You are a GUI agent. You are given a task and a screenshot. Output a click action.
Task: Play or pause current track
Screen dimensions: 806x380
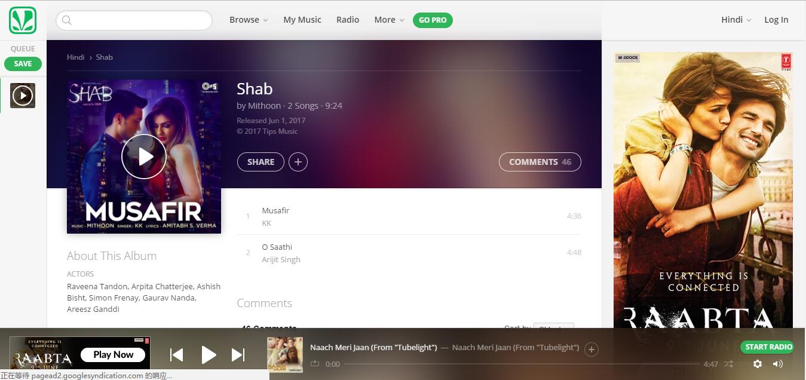208,355
